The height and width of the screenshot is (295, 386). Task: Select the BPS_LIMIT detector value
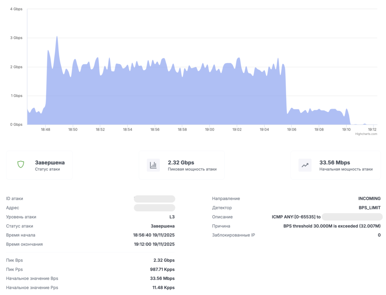pos(369,208)
